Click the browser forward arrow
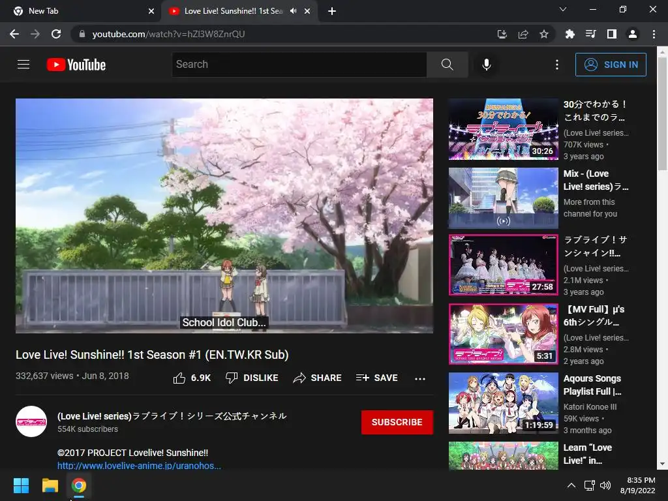 35,34
